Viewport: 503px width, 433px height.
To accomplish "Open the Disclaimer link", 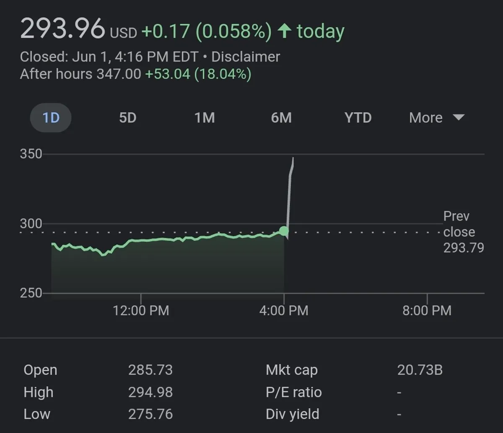I will [x=245, y=57].
